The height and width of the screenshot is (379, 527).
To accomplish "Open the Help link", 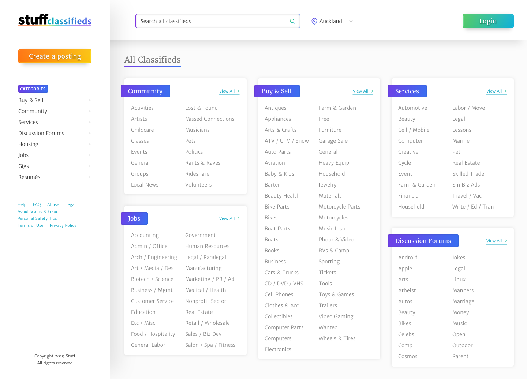I will click(22, 204).
